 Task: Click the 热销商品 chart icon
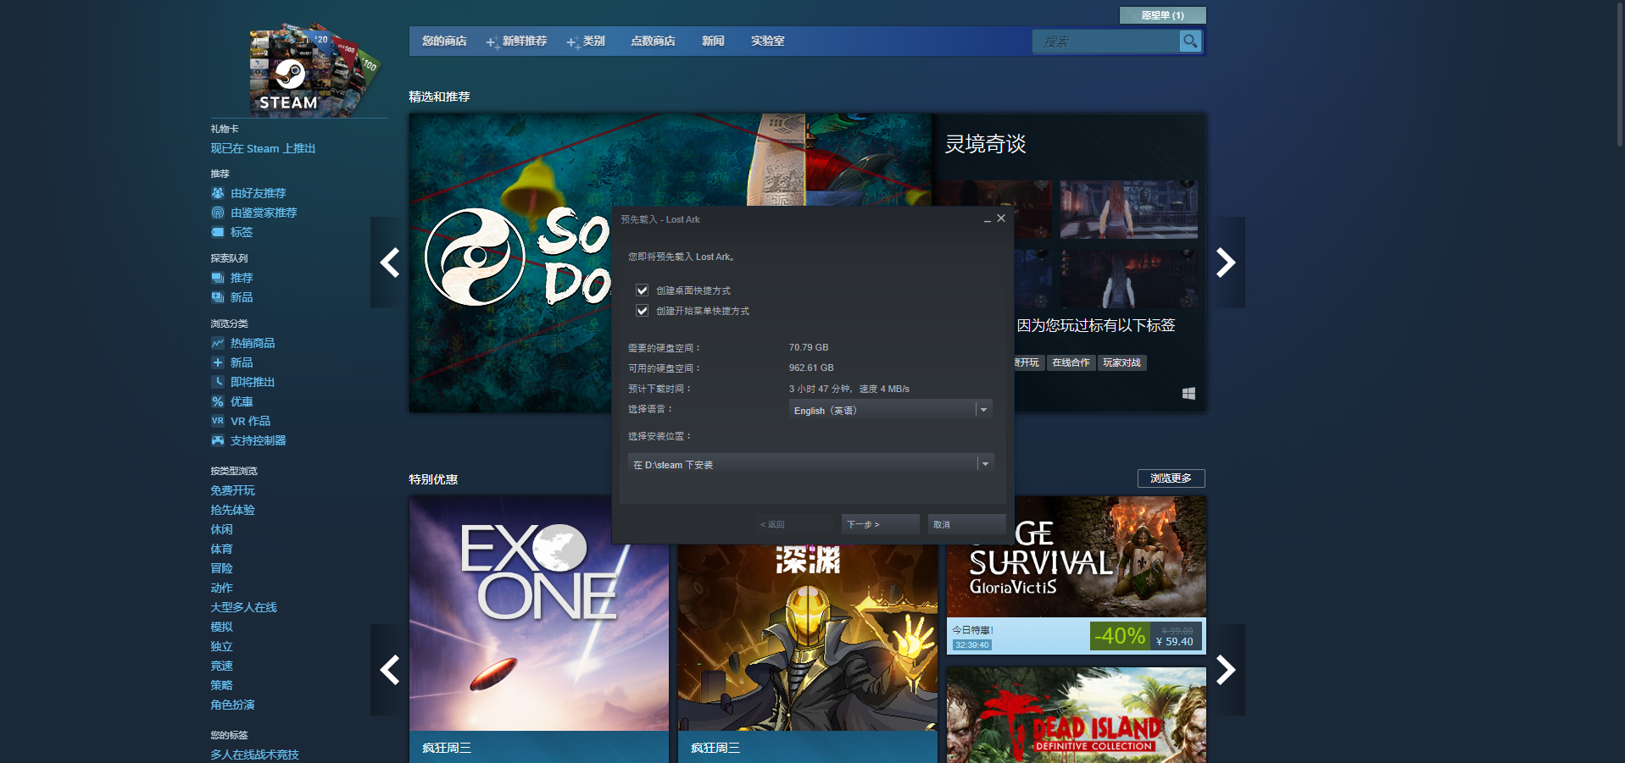(218, 343)
